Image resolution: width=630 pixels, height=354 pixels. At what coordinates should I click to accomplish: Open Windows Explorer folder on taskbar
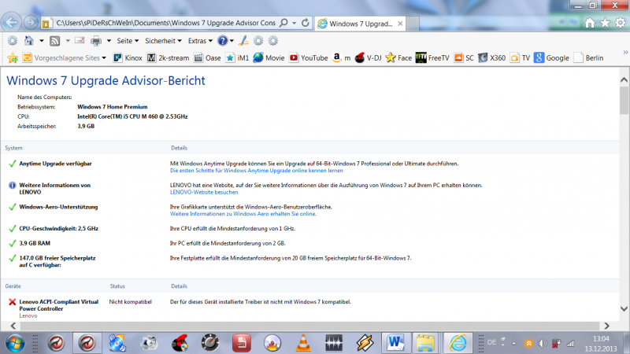[425, 343]
